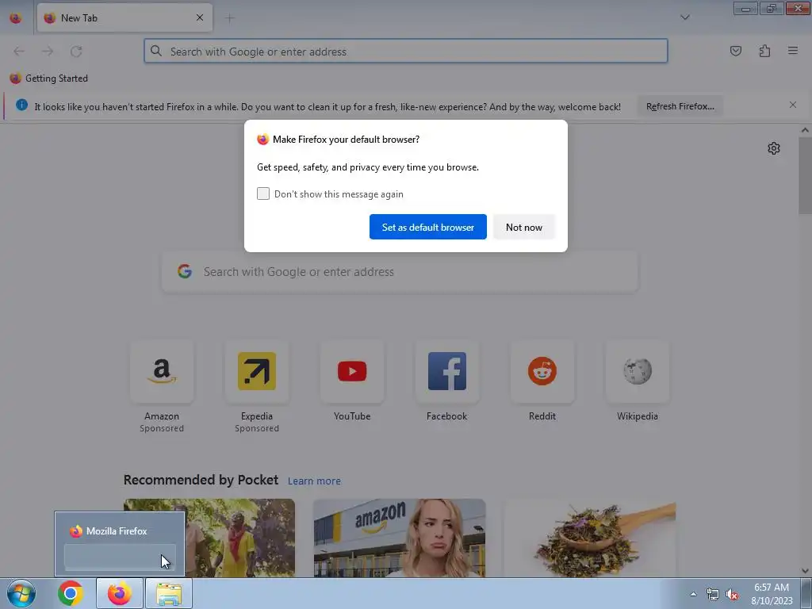Click the page's Google search box
This screenshot has width=812, height=609.
click(400, 272)
